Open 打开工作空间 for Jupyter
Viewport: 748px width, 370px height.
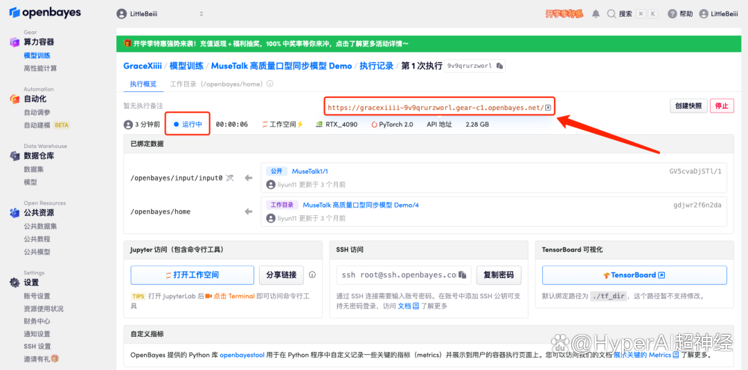[193, 275]
